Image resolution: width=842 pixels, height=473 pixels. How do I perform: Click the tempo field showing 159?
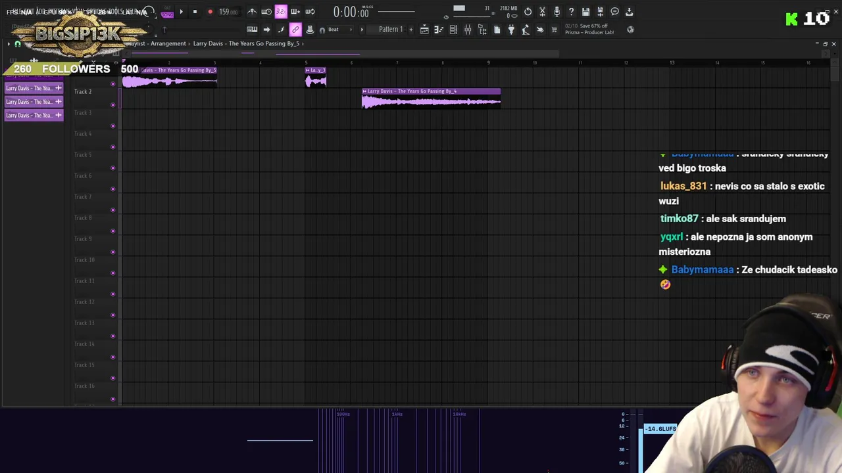[228, 12]
